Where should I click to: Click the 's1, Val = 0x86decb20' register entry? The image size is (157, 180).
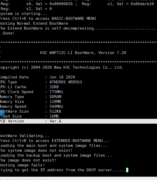click(131, 4)
